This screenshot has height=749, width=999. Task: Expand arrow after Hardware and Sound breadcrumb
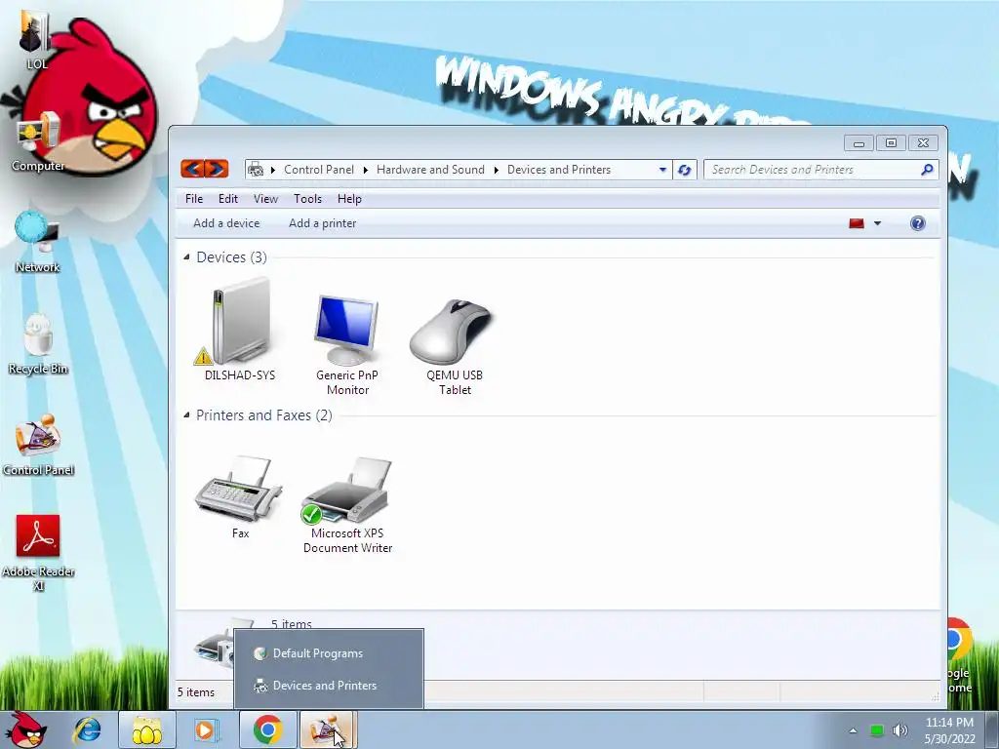tap(496, 170)
